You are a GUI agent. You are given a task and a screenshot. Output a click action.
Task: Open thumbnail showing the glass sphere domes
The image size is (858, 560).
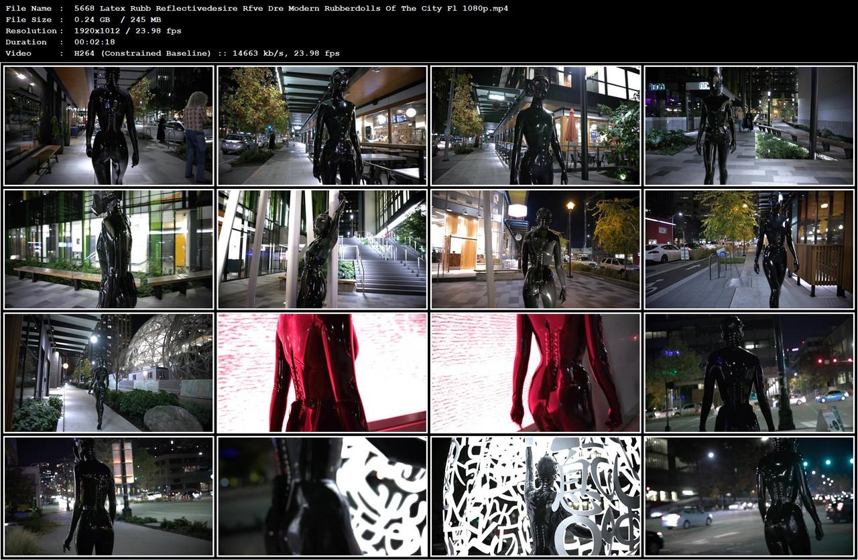pyautogui.click(x=109, y=372)
